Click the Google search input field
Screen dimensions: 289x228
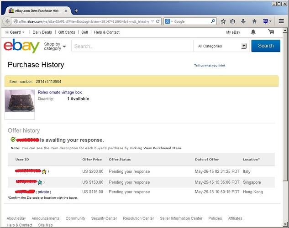[192, 21]
